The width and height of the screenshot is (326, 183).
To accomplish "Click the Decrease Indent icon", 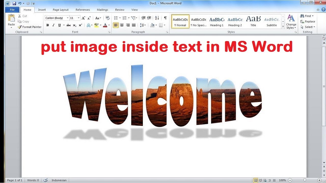I will coord(143,18).
